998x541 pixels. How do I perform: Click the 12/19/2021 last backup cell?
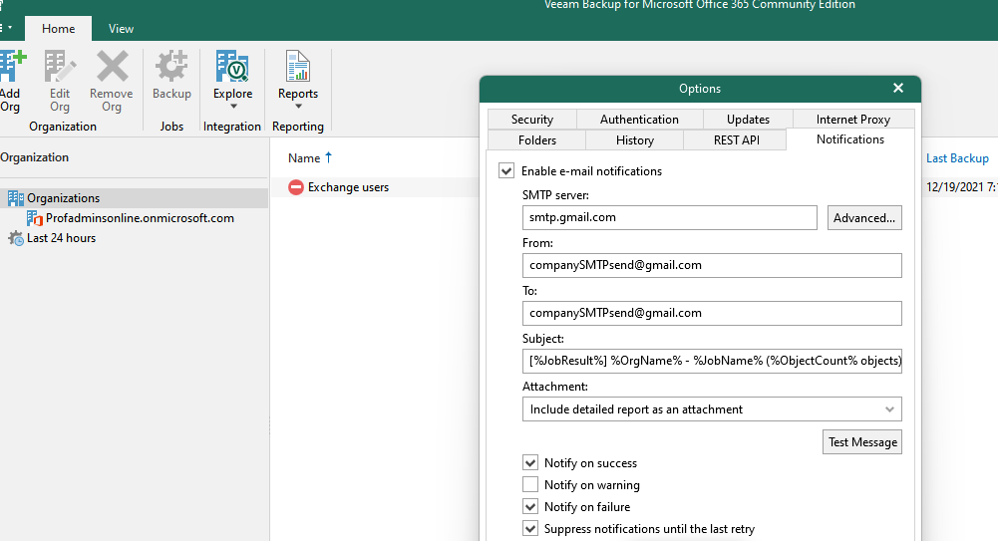(961, 187)
